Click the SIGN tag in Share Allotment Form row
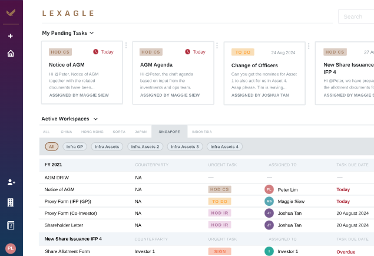 (220, 251)
